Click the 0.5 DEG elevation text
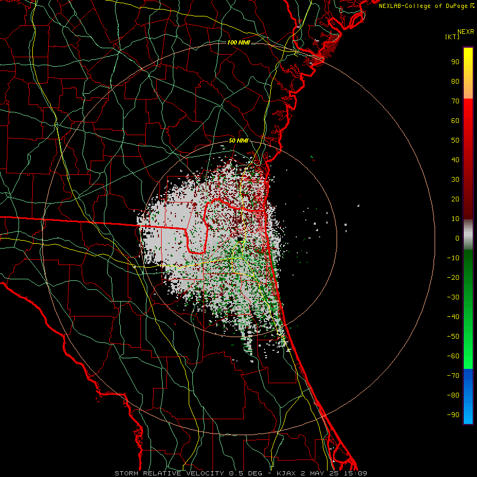Screen dimensions: 477x477 (248, 473)
